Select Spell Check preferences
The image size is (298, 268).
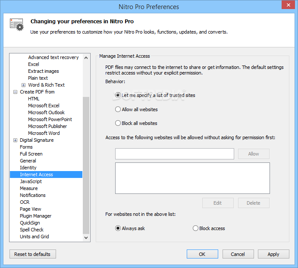[32, 230]
